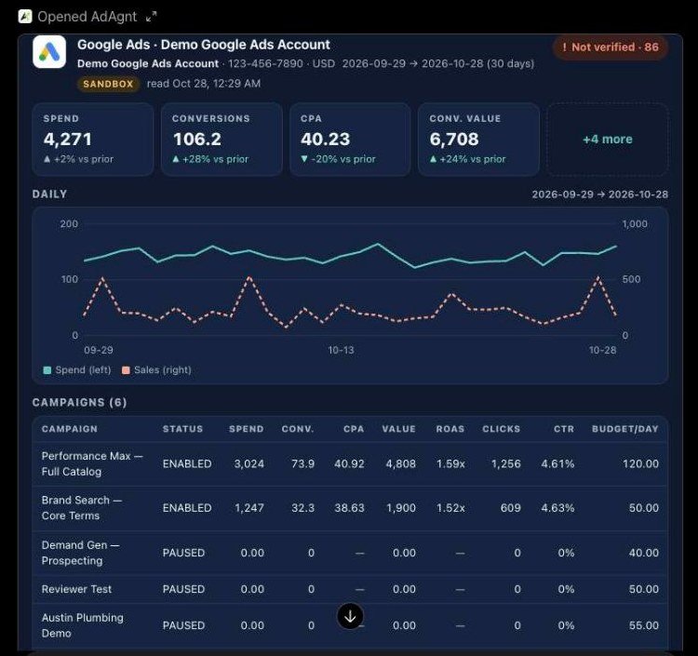698x656 pixels.
Task: Click the 10-13 chart axis label
Action: [x=341, y=350]
